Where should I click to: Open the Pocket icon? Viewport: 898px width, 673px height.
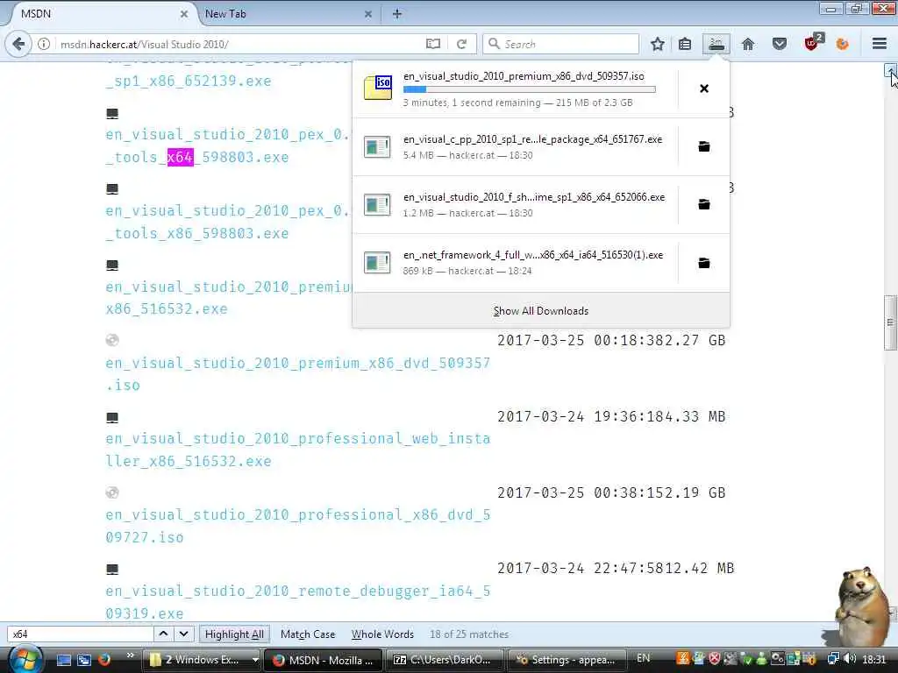click(x=780, y=44)
